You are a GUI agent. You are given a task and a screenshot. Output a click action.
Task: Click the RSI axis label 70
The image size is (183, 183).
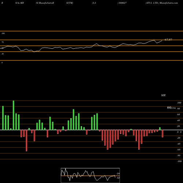coord(3,42)
